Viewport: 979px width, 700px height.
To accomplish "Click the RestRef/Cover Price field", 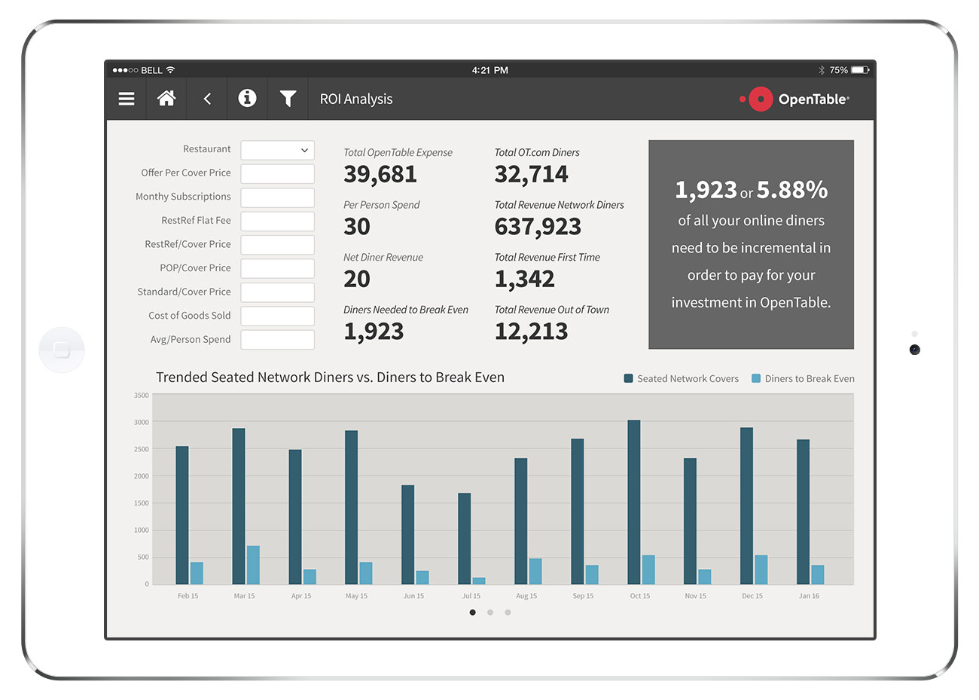I will (277, 245).
